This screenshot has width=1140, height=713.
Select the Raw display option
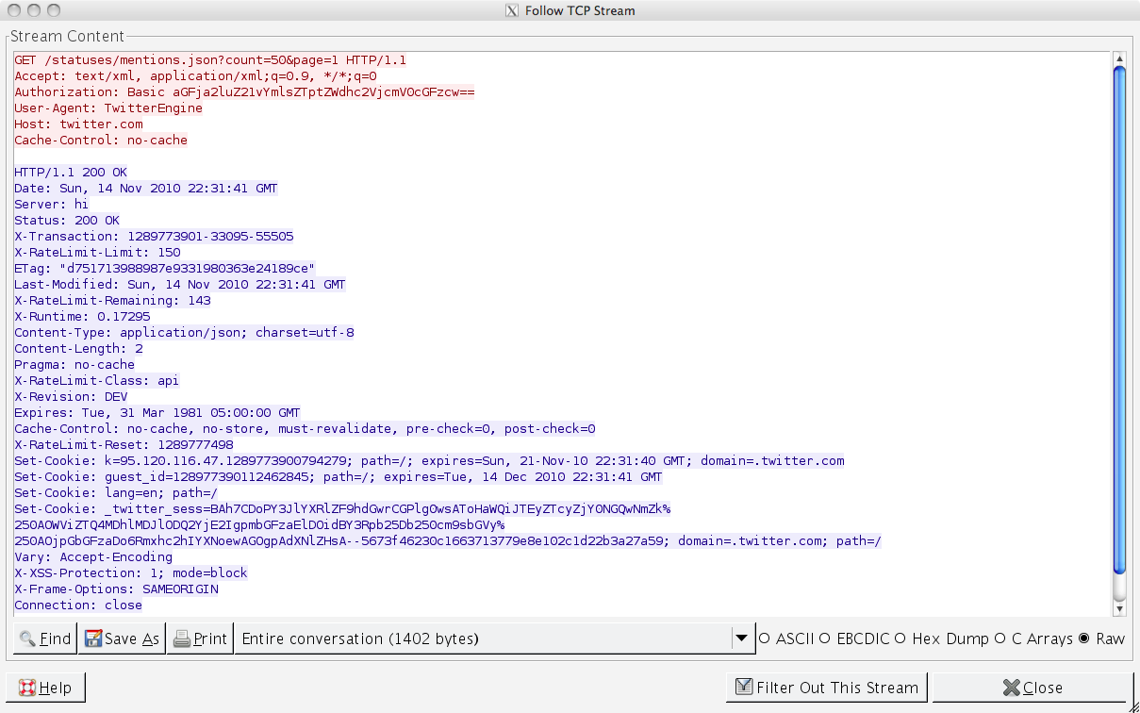tap(1101, 638)
